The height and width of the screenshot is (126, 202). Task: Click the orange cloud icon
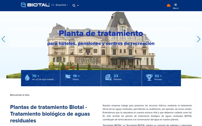tap(169, 5)
